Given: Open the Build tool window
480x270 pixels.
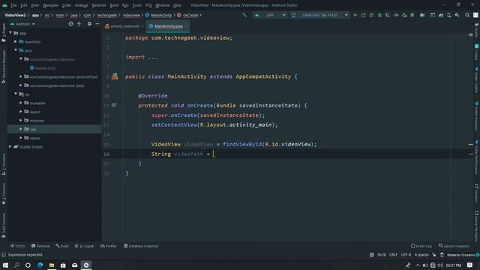Looking at the screenshot, I should (62, 246).
